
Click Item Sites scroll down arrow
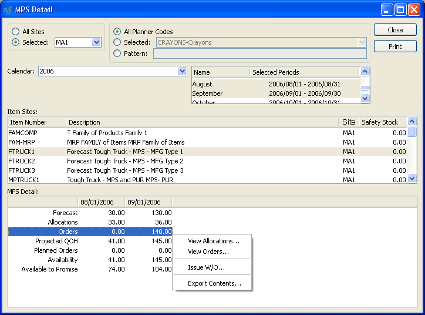(x=411, y=179)
